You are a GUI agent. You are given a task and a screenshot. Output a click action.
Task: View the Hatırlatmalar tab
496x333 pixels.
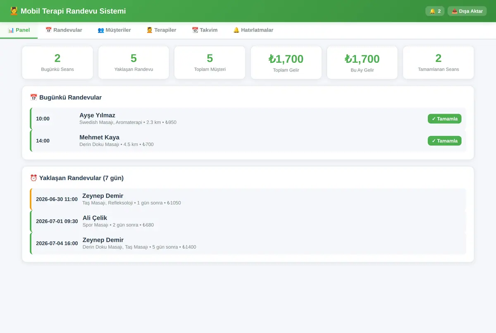[253, 30]
